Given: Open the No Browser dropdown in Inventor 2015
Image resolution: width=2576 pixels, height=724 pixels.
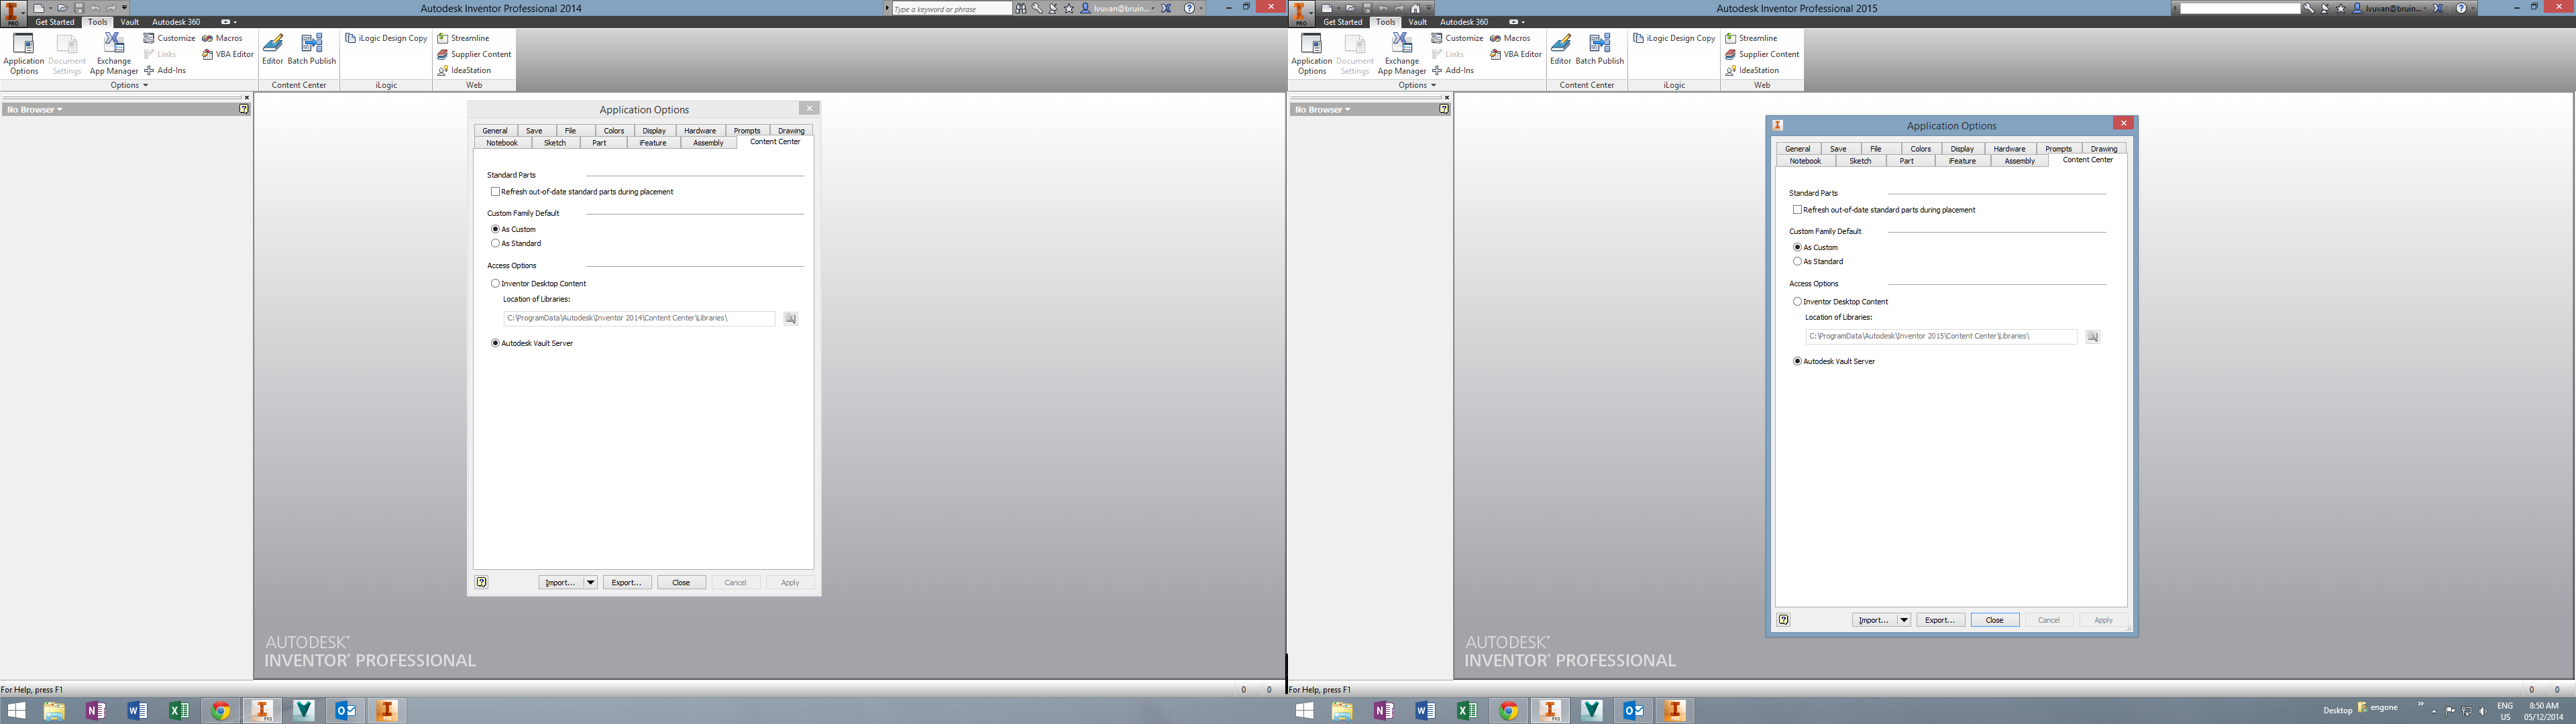Looking at the screenshot, I should click(1323, 109).
